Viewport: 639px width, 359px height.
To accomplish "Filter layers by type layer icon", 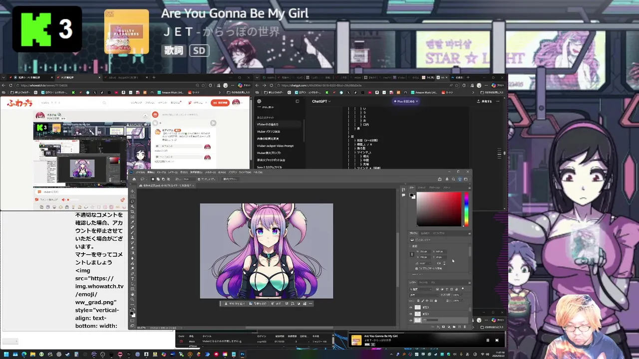I will (447, 289).
